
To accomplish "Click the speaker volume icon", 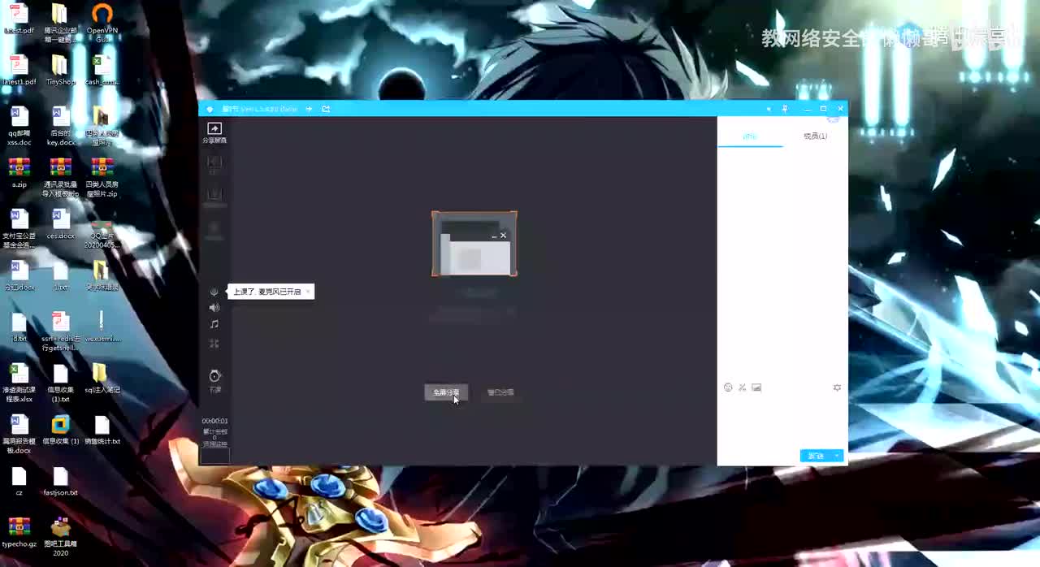I will point(214,308).
